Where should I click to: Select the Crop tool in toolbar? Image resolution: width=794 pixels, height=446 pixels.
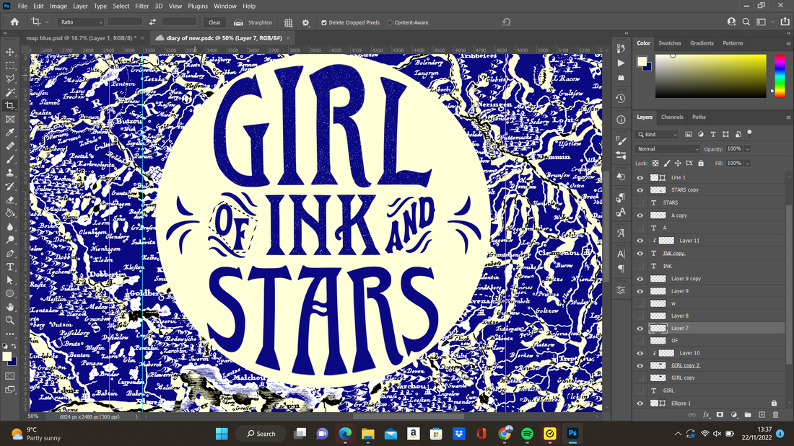pos(10,106)
